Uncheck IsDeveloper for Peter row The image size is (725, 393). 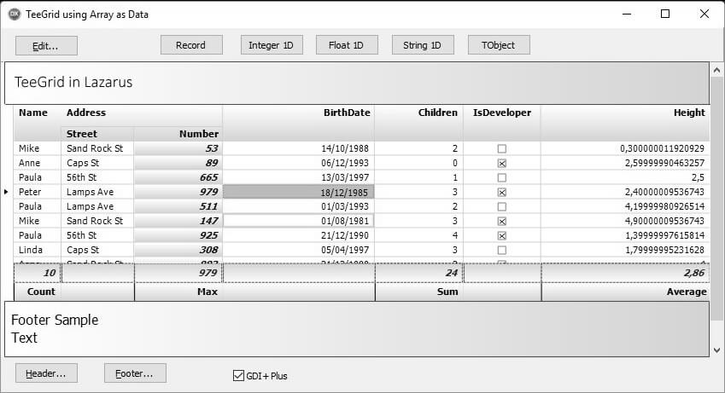pos(501,192)
